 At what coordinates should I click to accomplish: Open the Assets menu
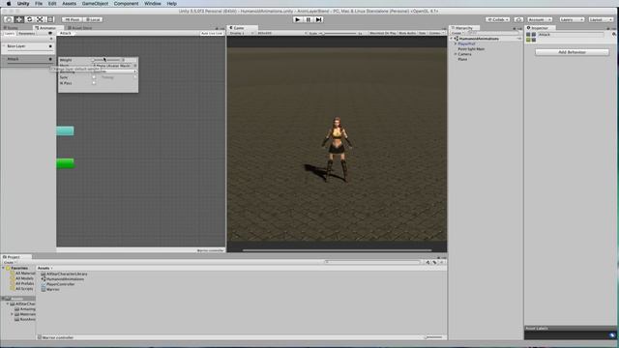[x=69, y=4]
